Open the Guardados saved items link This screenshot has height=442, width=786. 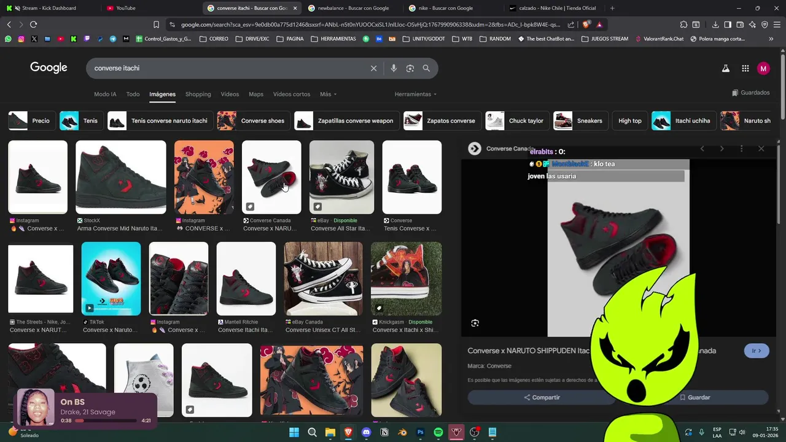click(x=751, y=93)
